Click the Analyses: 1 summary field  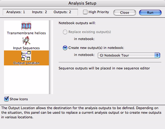16,12
